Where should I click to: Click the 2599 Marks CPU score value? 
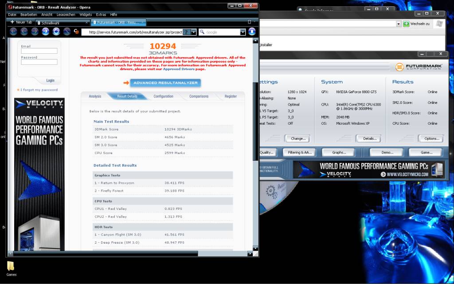coord(174,153)
